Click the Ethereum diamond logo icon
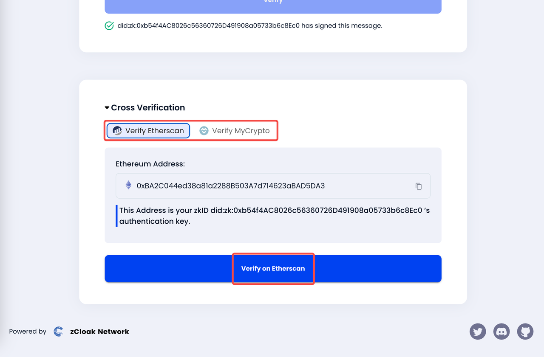 tap(128, 186)
